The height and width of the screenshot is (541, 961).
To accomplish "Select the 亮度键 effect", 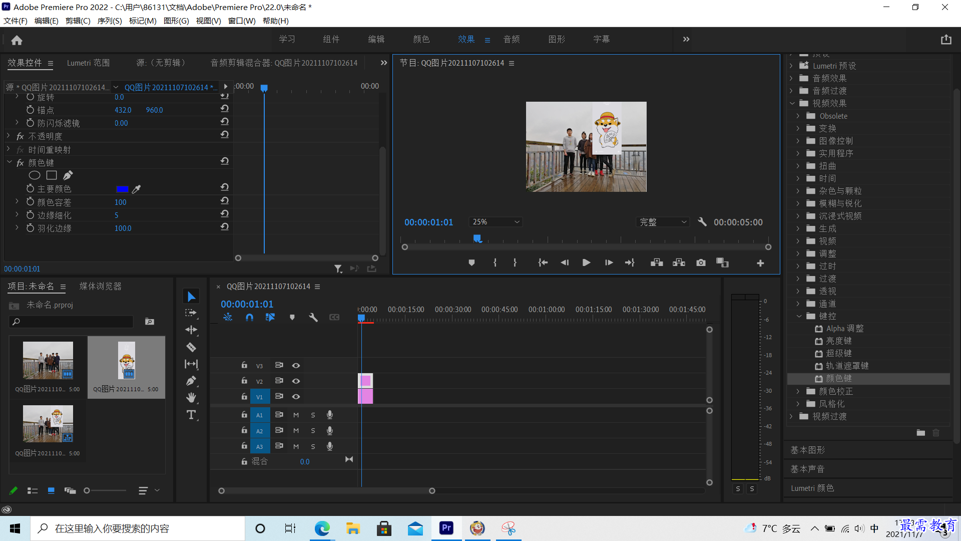I will pos(839,341).
